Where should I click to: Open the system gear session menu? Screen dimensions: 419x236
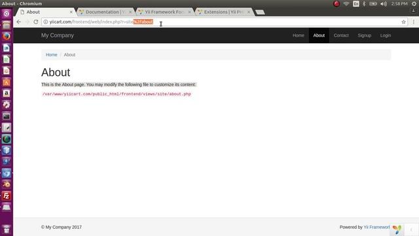(414, 4)
